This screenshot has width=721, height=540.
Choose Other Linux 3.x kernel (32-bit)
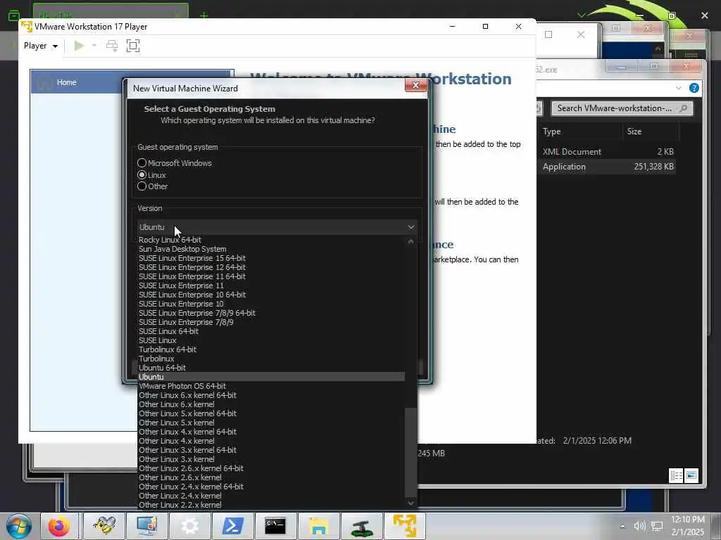pyautogui.click(x=271, y=459)
